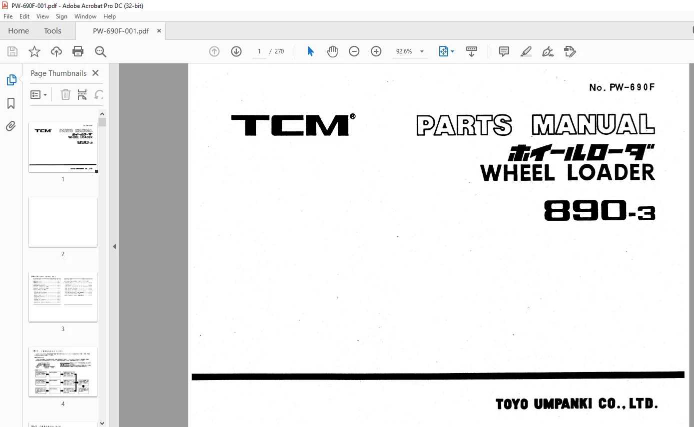Viewport: 694px width, 427px height.
Task: Add a comment with the sticky note icon
Action: tap(504, 51)
